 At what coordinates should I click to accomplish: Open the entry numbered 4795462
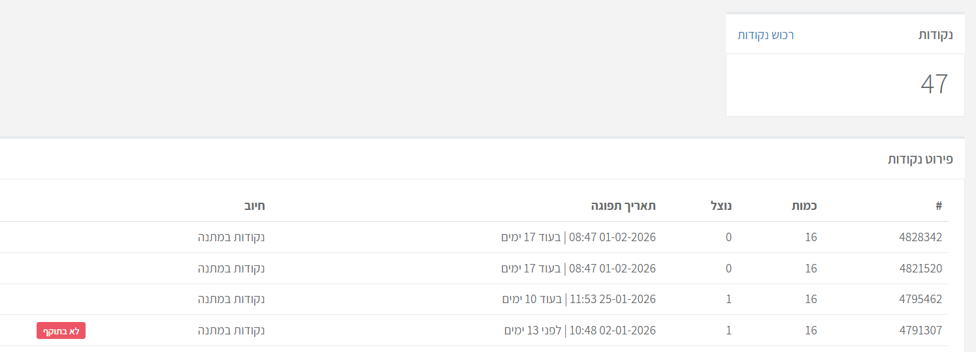pos(920,300)
